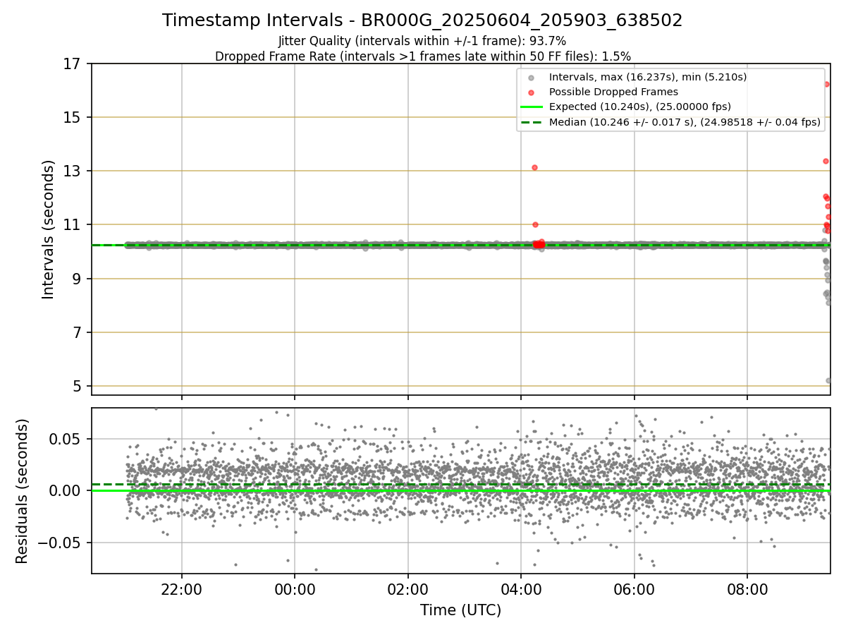Click the topmost red point near 16 seconds
This screenshot has width=846, height=635.
tap(826, 84)
